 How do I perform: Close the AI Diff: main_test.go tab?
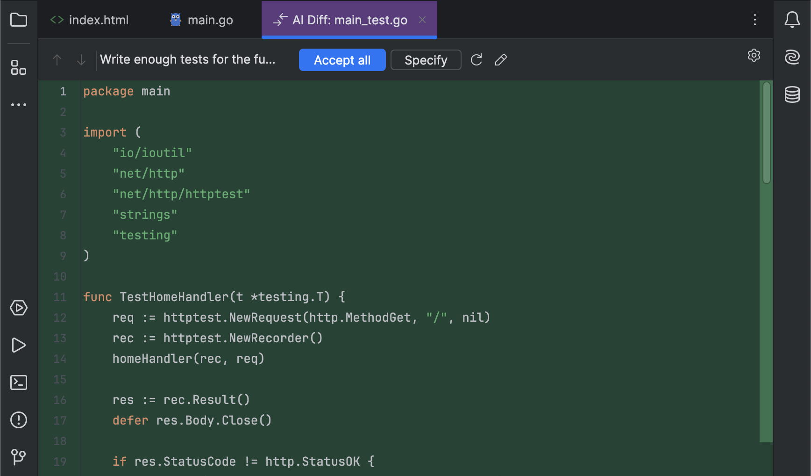point(422,20)
